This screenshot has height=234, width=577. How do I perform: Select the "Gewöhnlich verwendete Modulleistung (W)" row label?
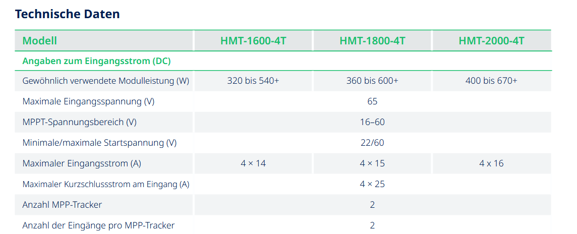(x=106, y=81)
